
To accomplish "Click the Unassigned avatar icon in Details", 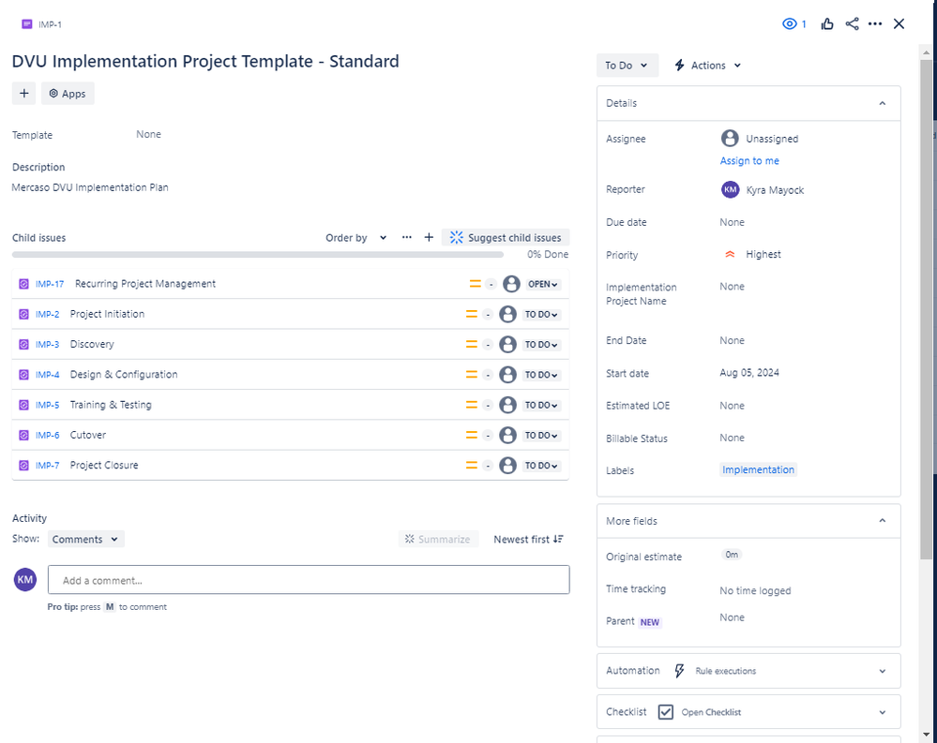I will pyautogui.click(x=730, y=139).
